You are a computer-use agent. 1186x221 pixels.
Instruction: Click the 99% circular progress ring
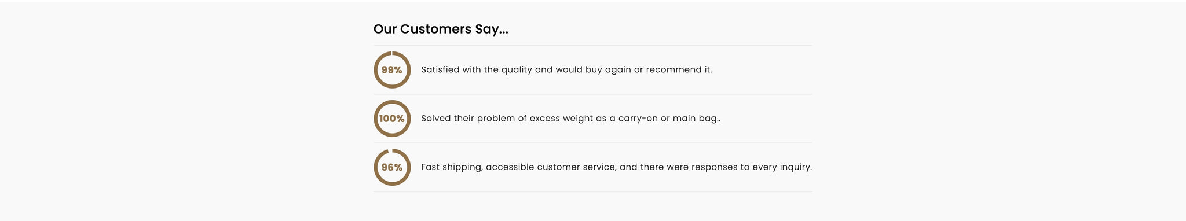click(x=392, y=70)
